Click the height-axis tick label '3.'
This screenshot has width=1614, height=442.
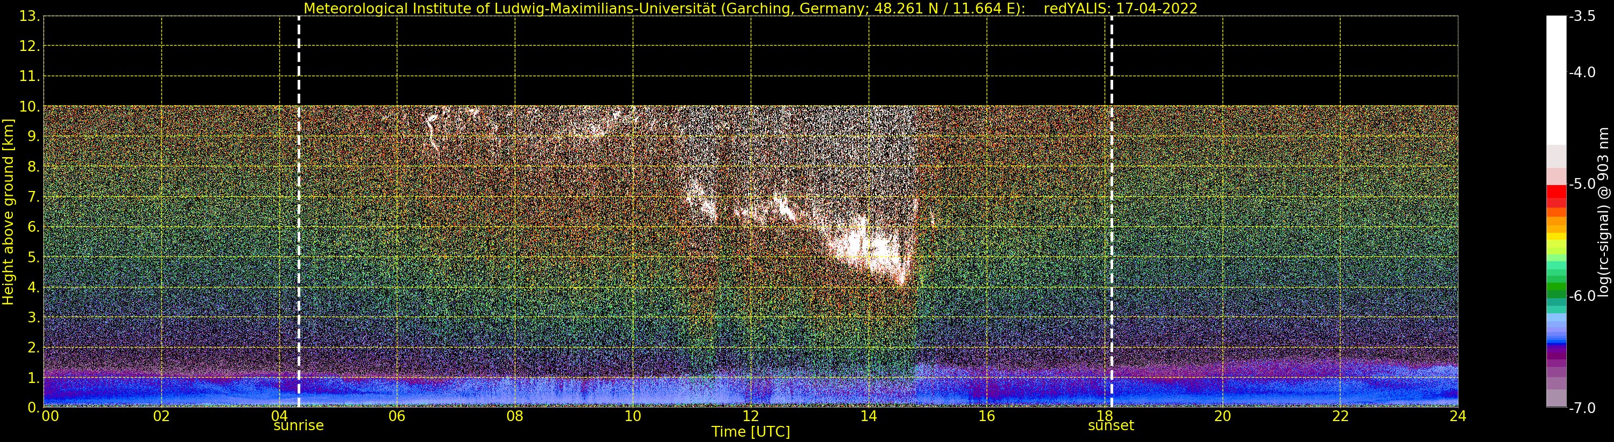34,317
